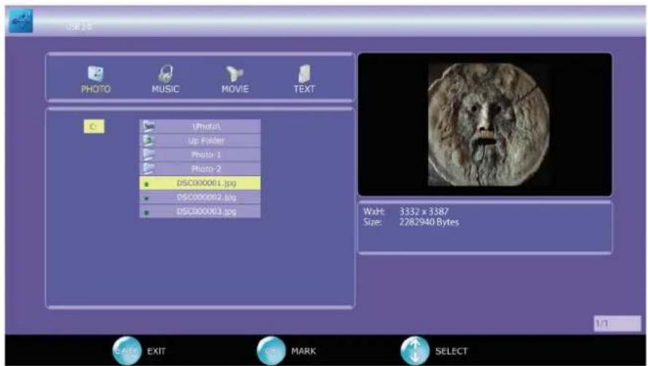
Task: Click folder icon beside Photo-2
Action: [x=148, y=169]
